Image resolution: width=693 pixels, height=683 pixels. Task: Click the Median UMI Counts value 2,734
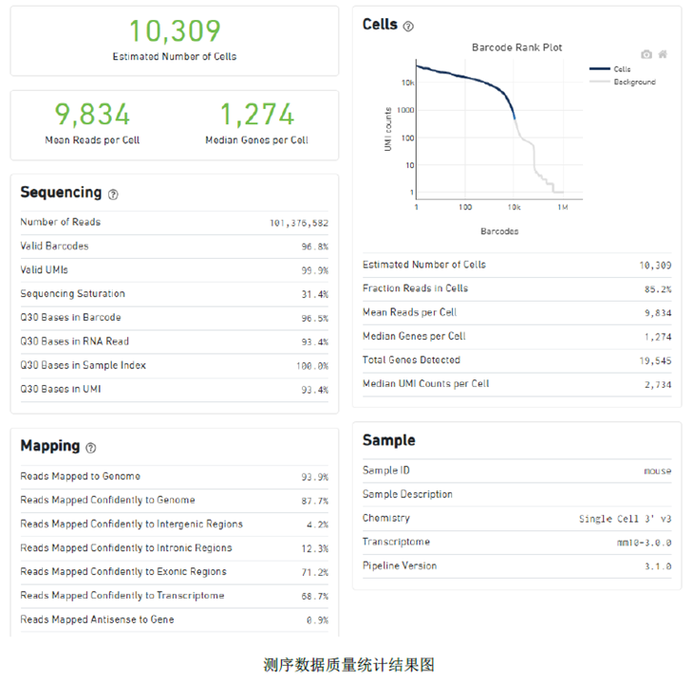tap(658, 385)
